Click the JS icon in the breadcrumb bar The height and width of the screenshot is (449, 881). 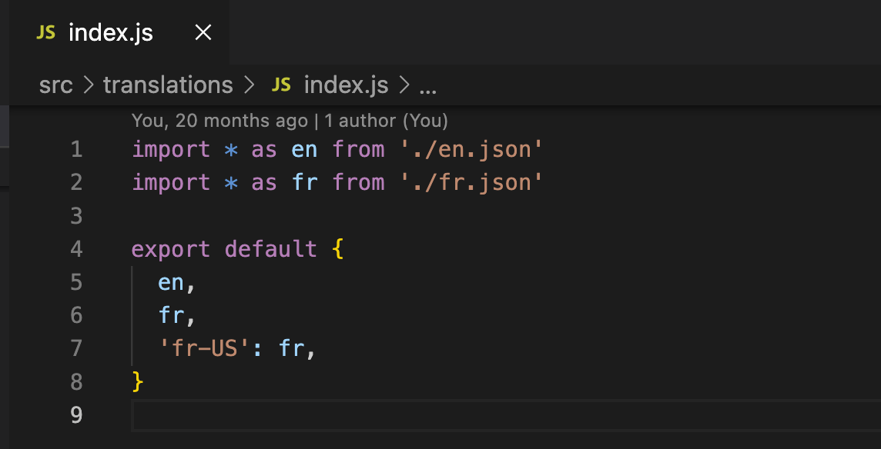point(282,85)
